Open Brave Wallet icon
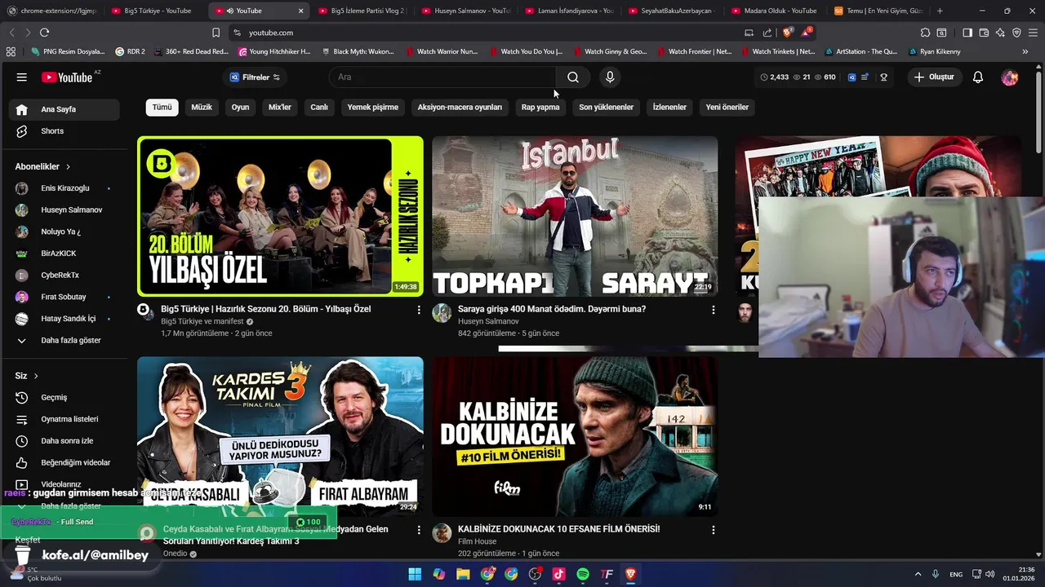Viewport: 1045px width, 587px height. [x=984, y=33]
